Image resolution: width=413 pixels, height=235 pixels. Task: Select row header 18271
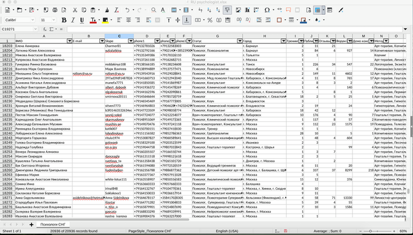tap(7, 198)
